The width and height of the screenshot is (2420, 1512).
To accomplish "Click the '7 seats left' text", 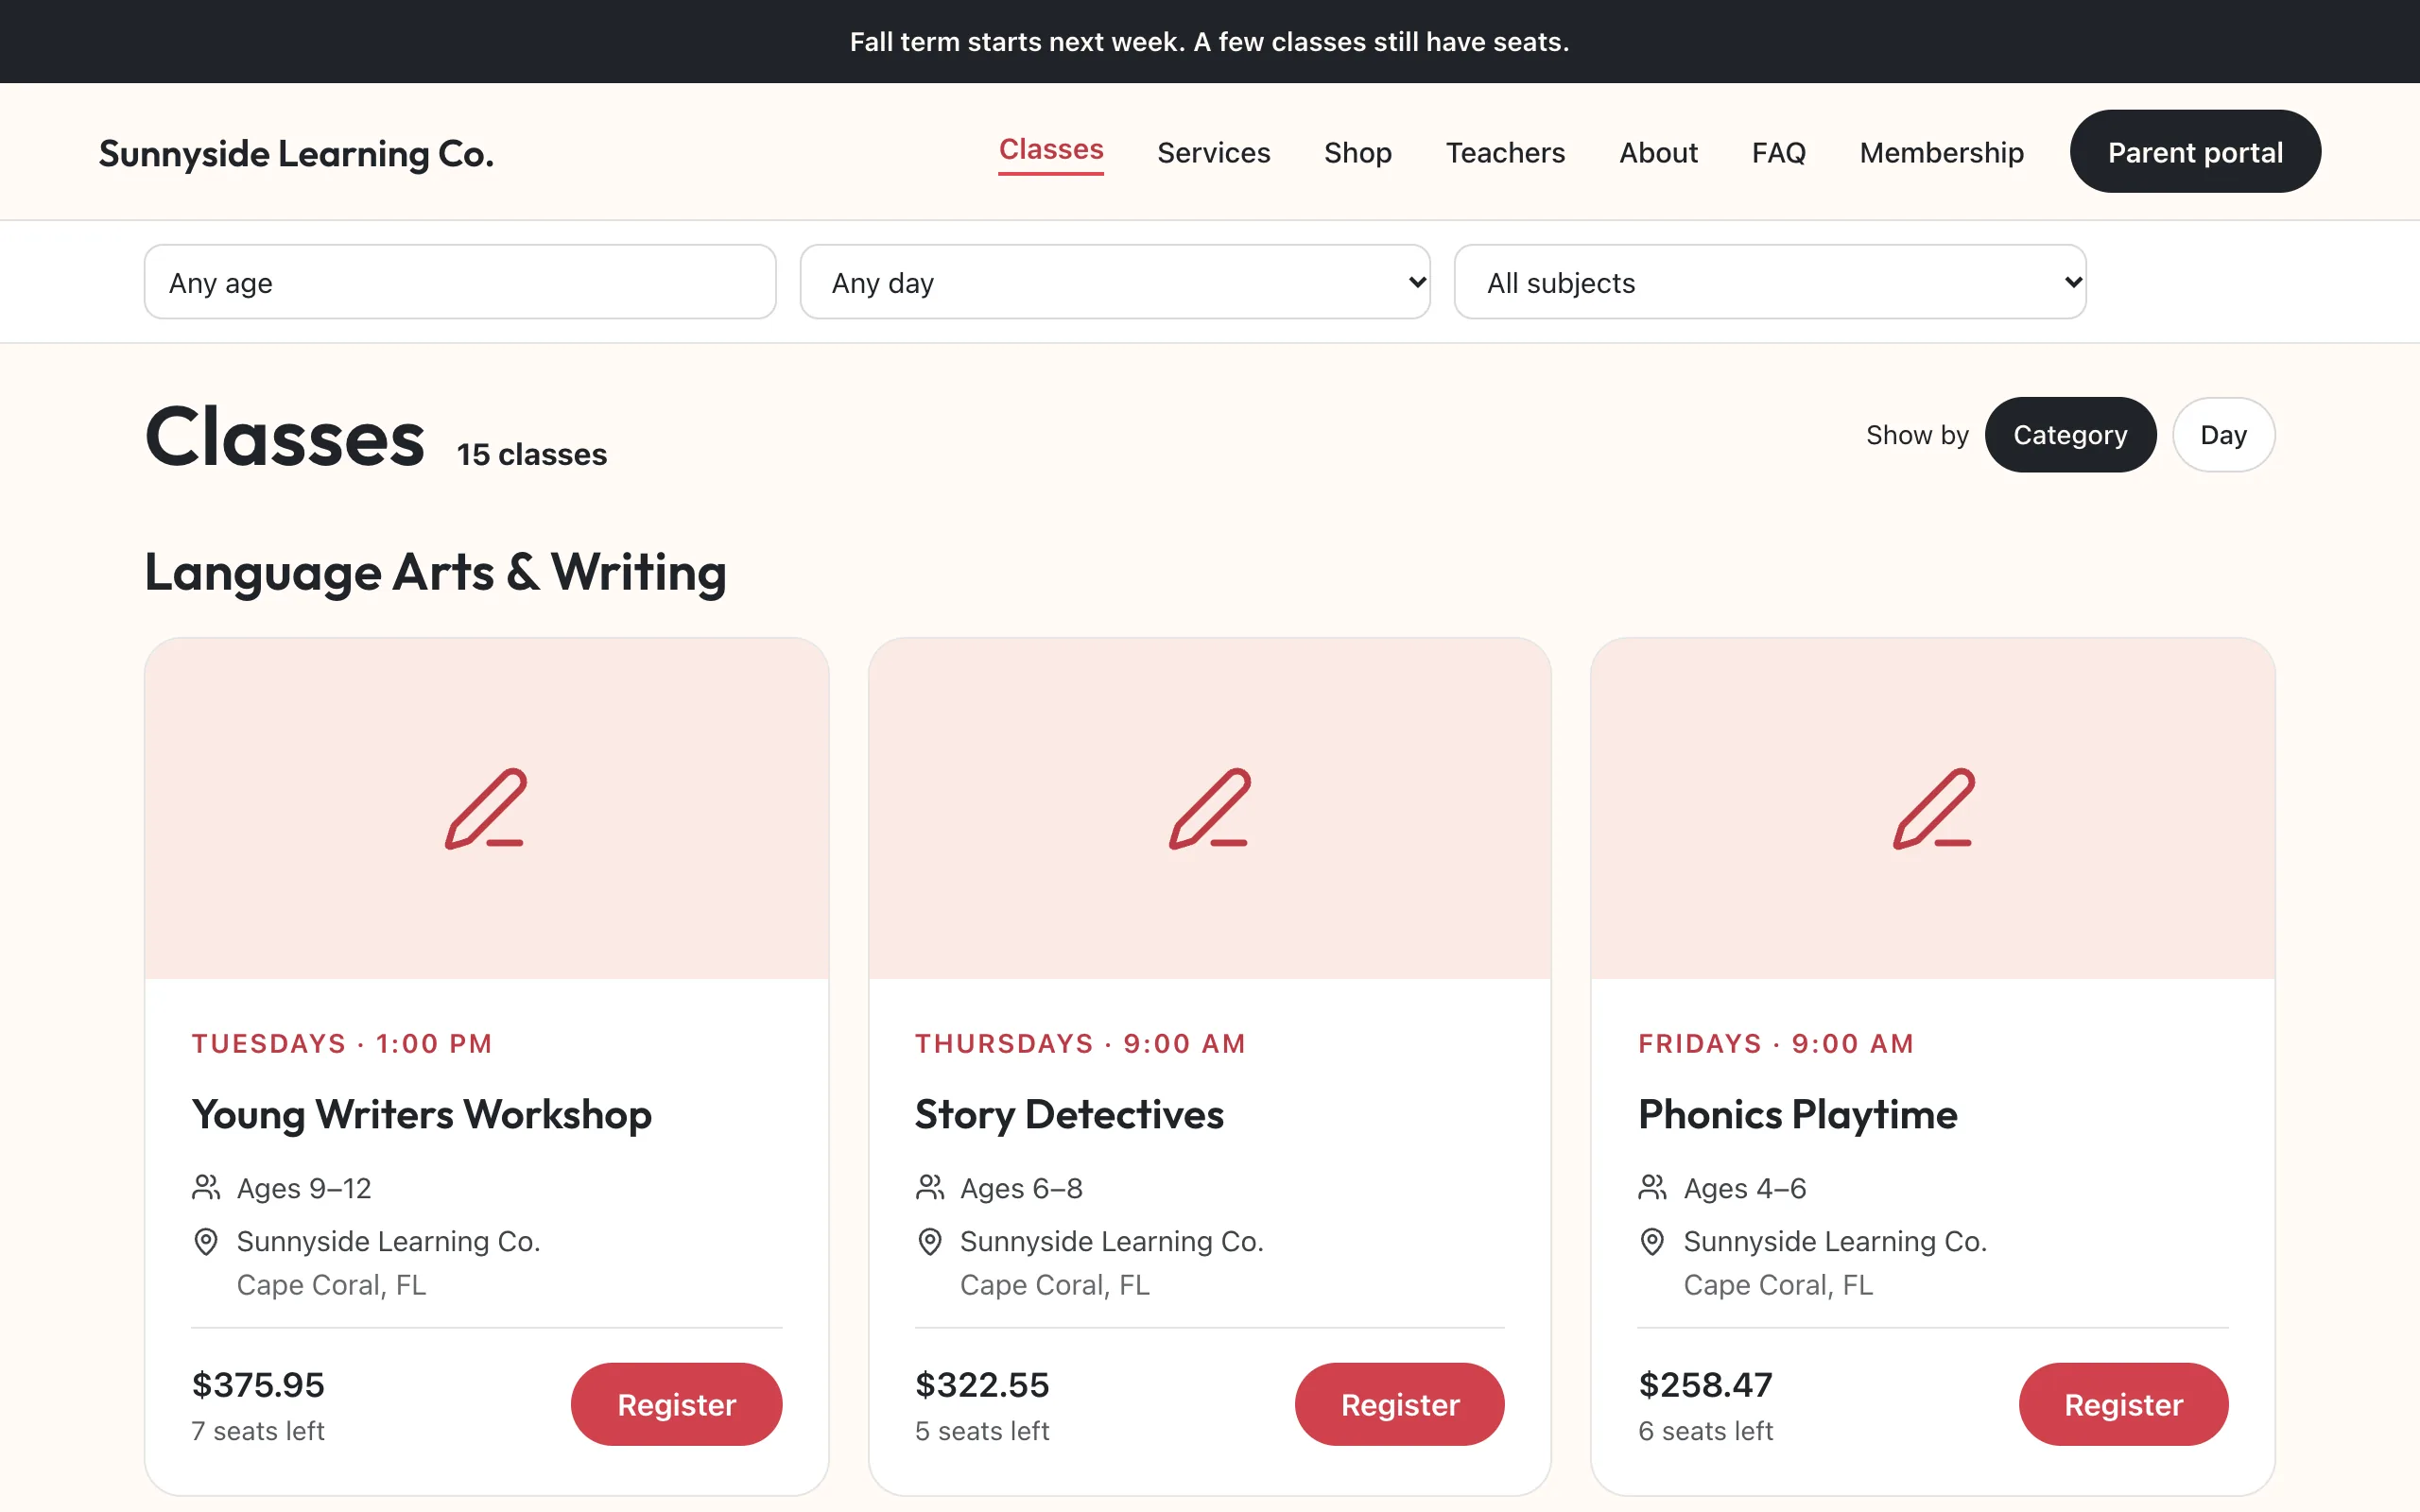I will point(258,1431).
